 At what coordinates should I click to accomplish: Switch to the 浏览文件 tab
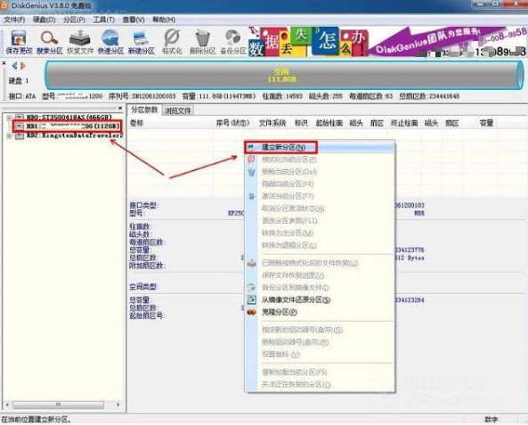click(x=178, y=110)
